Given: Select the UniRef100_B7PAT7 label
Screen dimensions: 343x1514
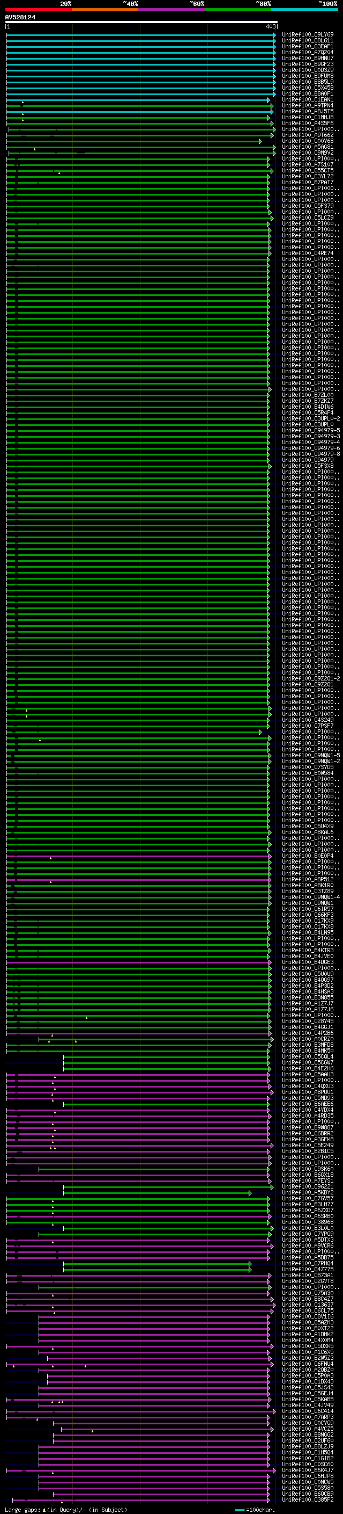Looking at the screenshot, I should [307, 182].
